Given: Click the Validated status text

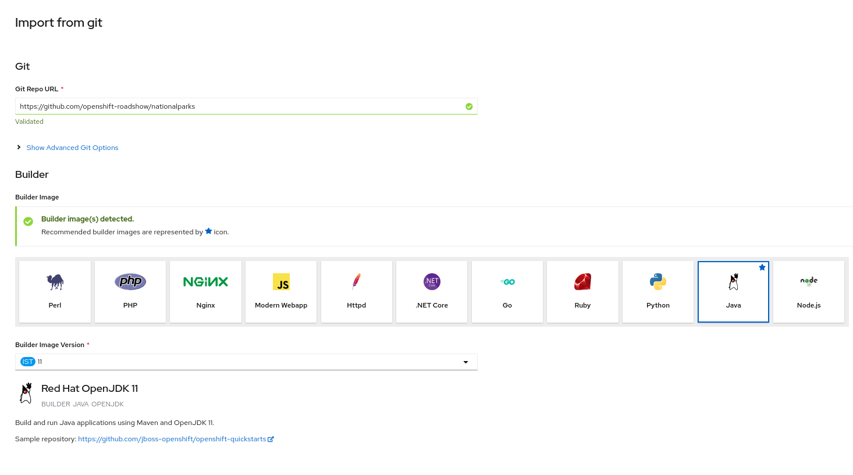Looking at the screenshot, I should tap(29, 122).
